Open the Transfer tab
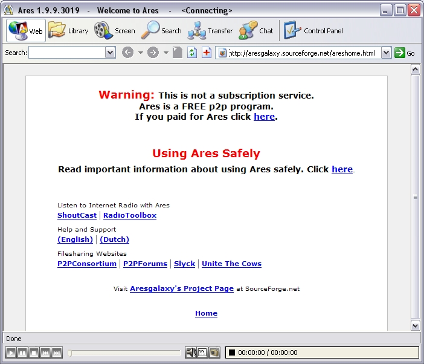The image size is (424, 364). tap(210, 31)
